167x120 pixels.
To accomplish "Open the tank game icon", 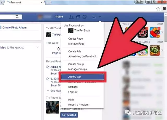I will coord(155,50).
